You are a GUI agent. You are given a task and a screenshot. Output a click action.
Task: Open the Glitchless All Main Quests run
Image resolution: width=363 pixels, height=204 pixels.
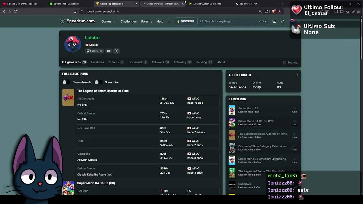147,157
